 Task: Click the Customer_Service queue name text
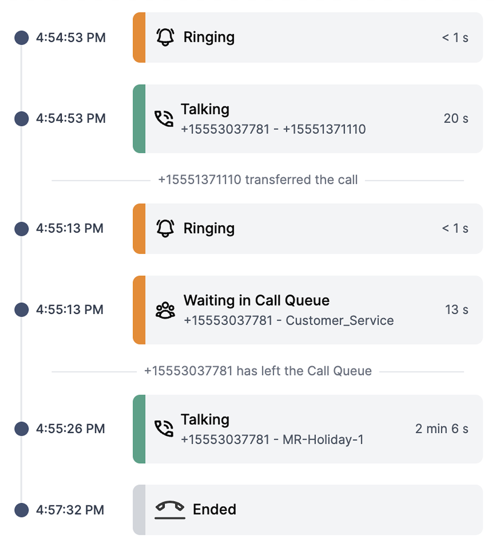[339, 320]
